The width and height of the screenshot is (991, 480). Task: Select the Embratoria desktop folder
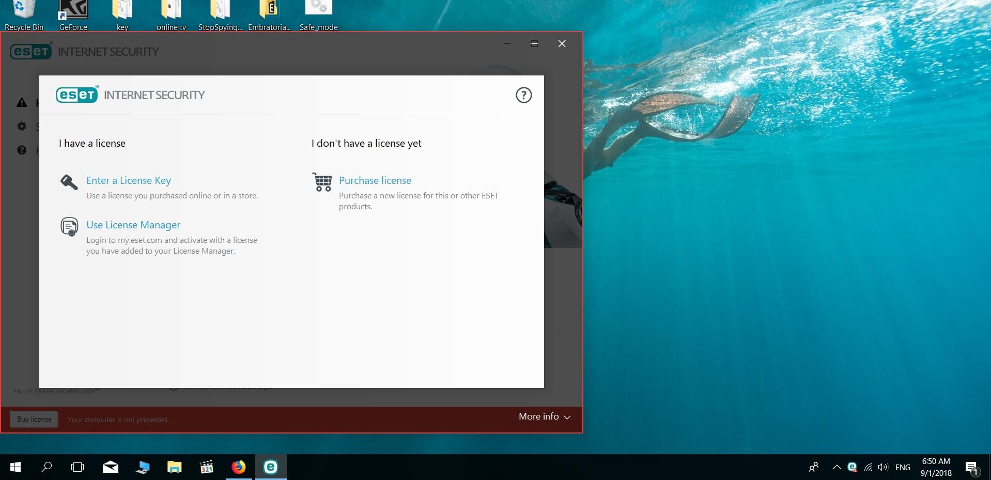click(x=269, y=16)
